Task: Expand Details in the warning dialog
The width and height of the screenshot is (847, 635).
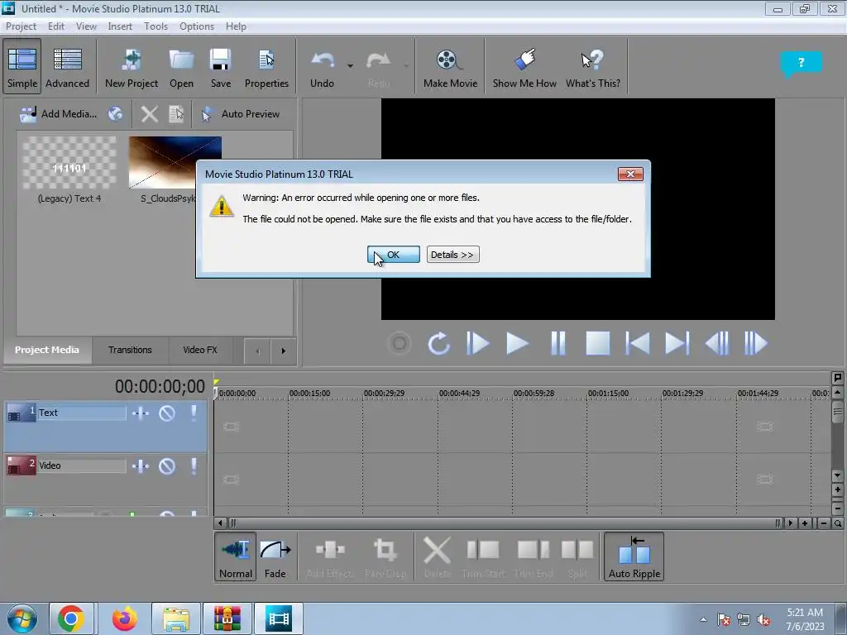Action: click(452, 255)
